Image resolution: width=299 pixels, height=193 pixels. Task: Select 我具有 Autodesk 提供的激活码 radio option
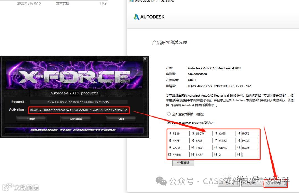169,123
